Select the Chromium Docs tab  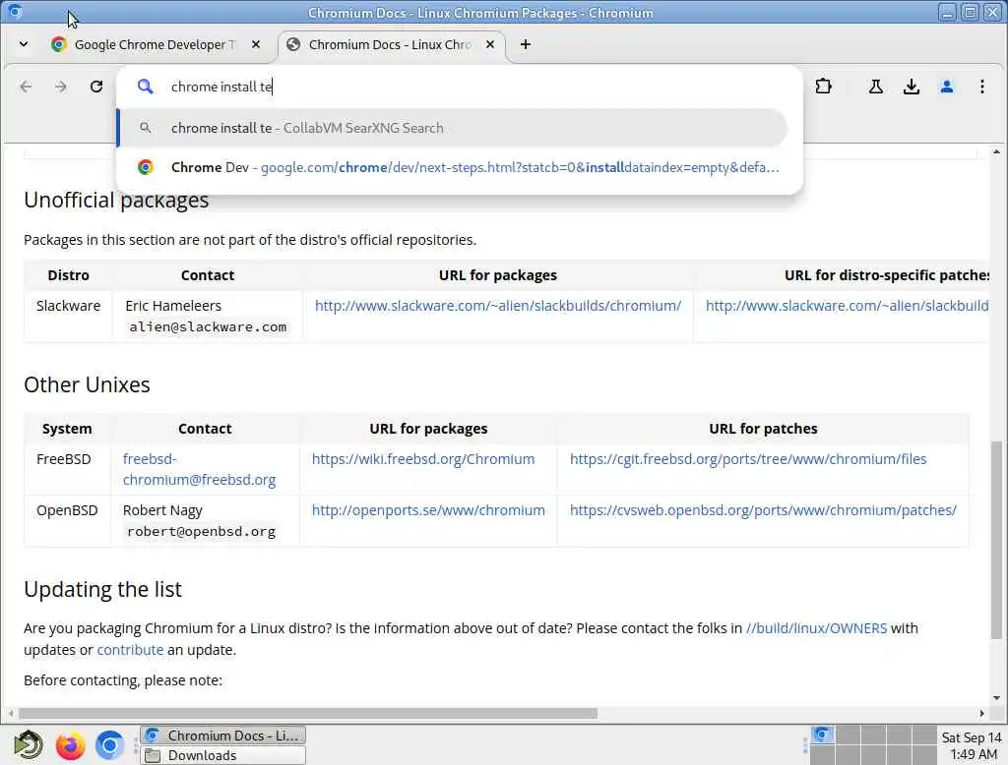tap(391, 44)
